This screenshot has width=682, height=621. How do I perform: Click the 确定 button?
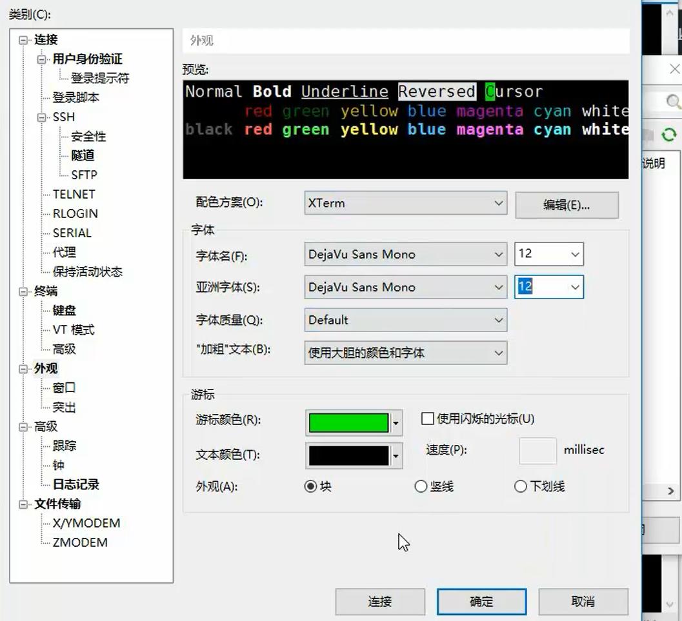(x=482, y=600)
